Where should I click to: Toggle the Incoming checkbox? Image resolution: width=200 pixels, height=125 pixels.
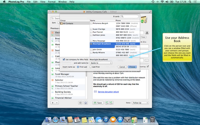[148, 66]
